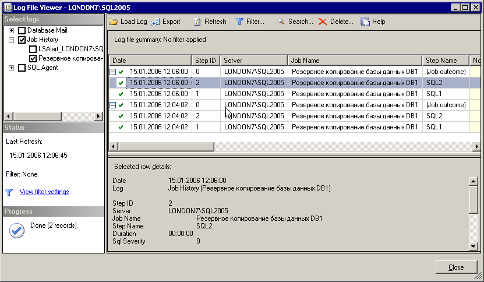Click the Select logs scroll left arrow
Screen dimensions: 484x282
(8, 117)
